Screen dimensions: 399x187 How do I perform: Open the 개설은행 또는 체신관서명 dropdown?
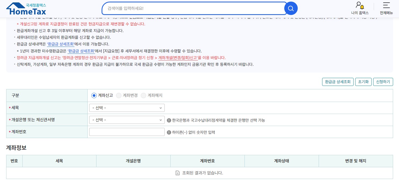point(127,120)
